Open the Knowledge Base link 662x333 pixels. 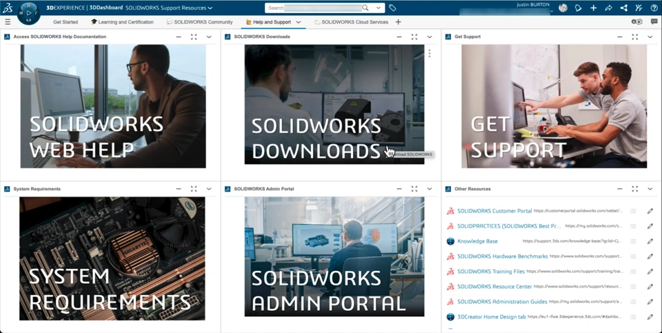click(x=477, y=241)
